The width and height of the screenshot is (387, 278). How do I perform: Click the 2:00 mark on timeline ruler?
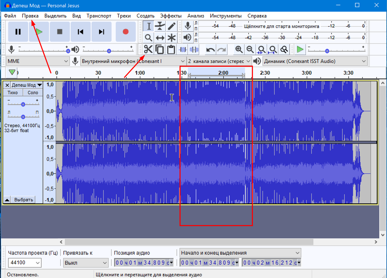coord(223,73)
